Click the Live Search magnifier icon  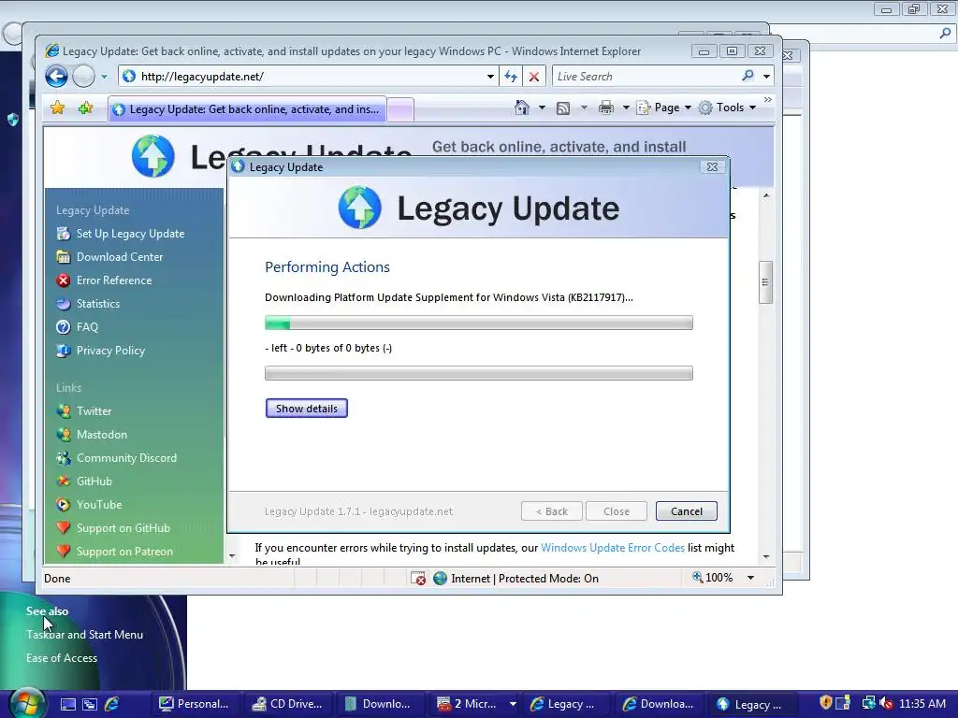(748, 76)
